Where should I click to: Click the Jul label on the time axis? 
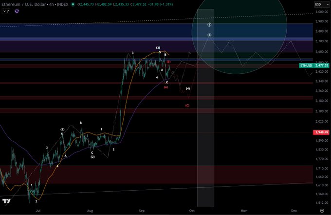click(38, 211)
